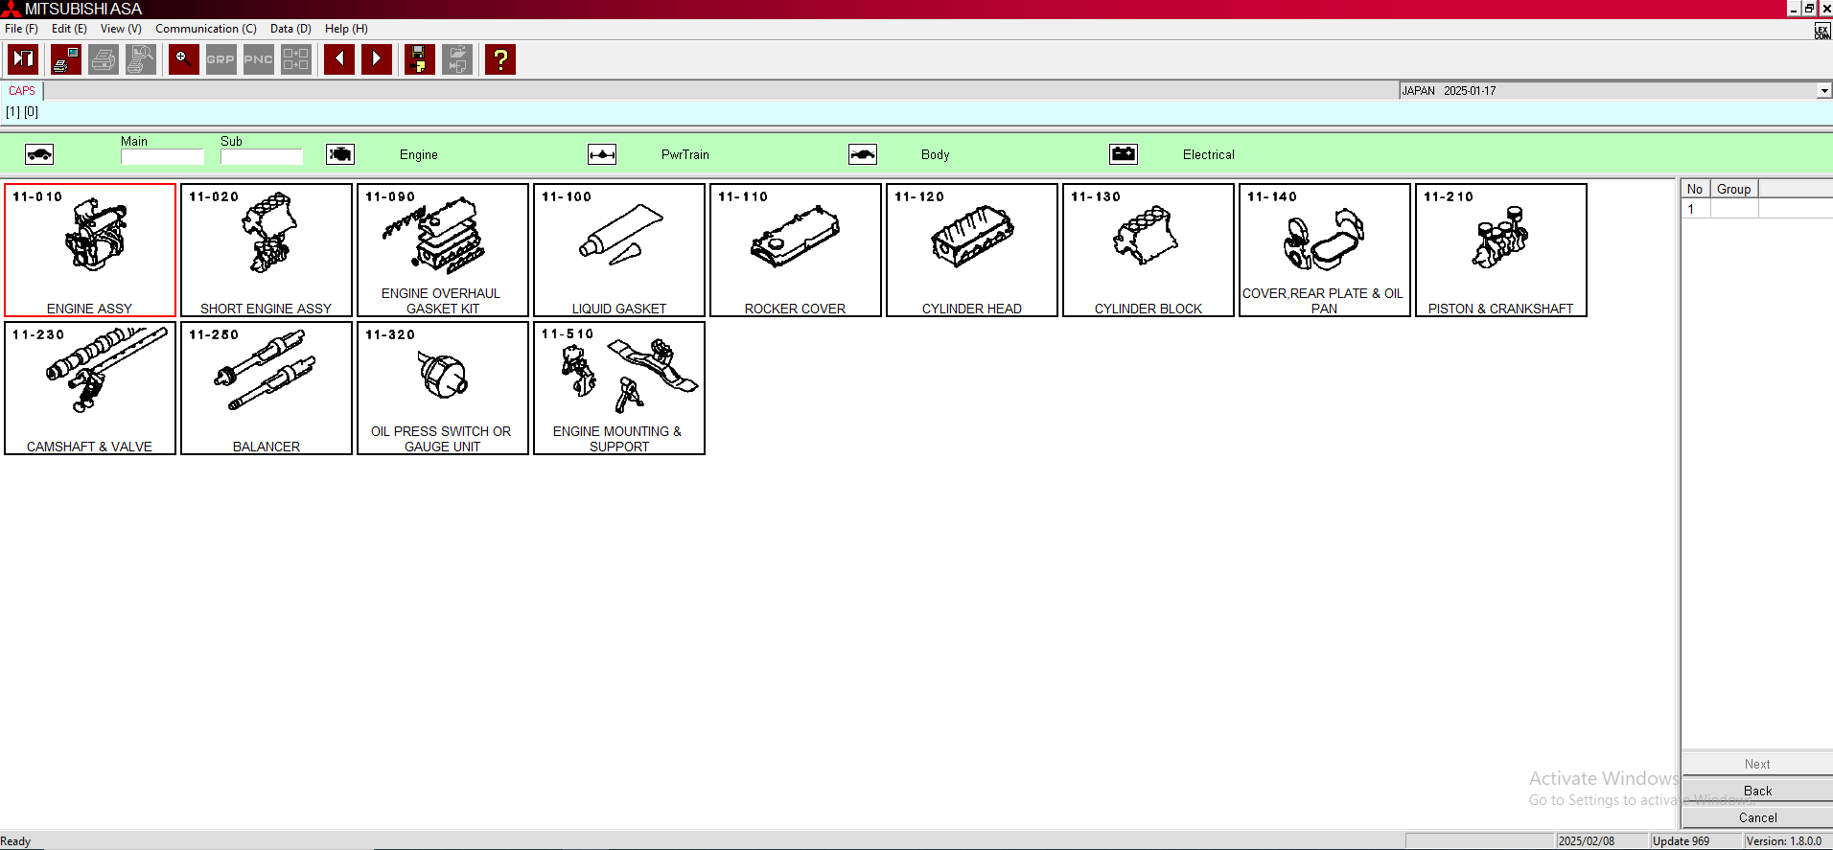Go to next page with right arrow

coord(377,59)
